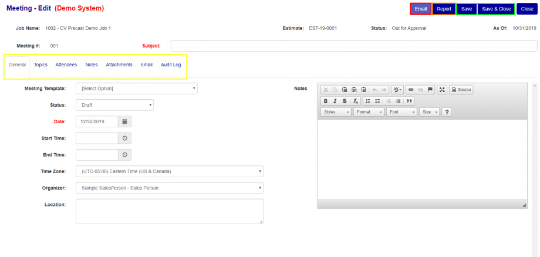The height and width of the screenshot is (257, 540).
Task: Click the vertical scrollbar on the right
Action: [535, 170]
